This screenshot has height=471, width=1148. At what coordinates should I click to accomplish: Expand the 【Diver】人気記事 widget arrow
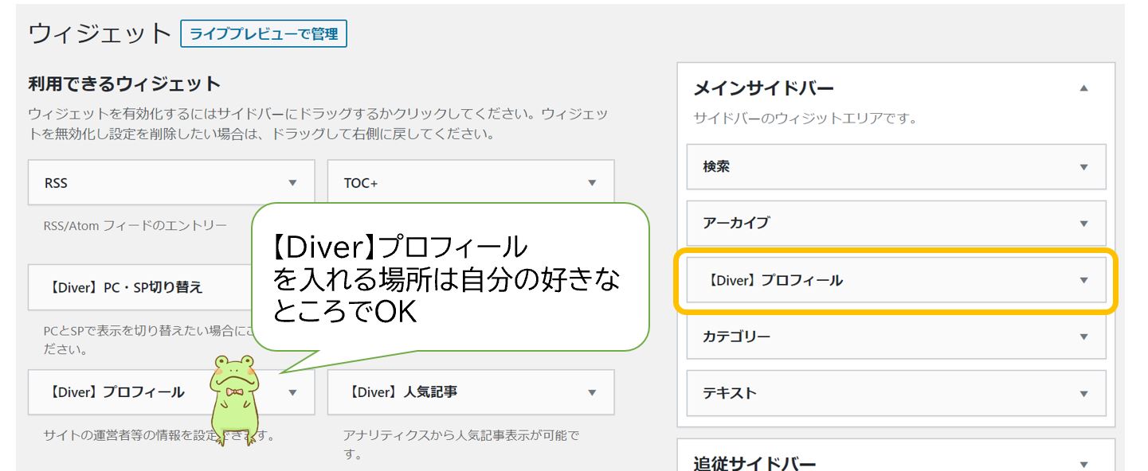point(592,392)
